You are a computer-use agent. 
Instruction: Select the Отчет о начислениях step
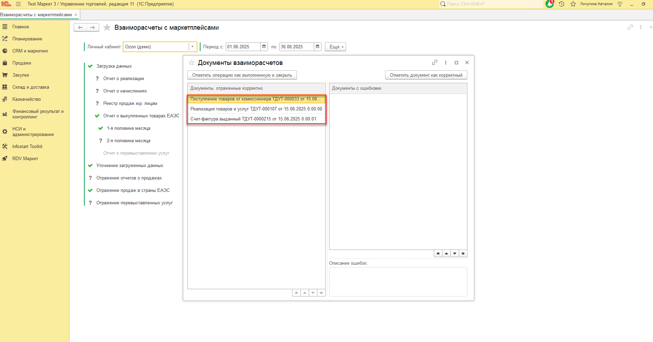(x=125, y=91)
